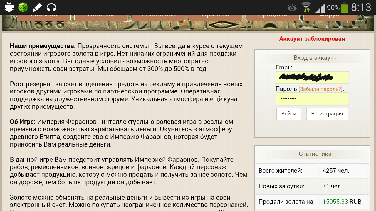Click the Аккаунт заблокирован message
Viewport: 376px width, 211px height.
click(x=312, y=39)
